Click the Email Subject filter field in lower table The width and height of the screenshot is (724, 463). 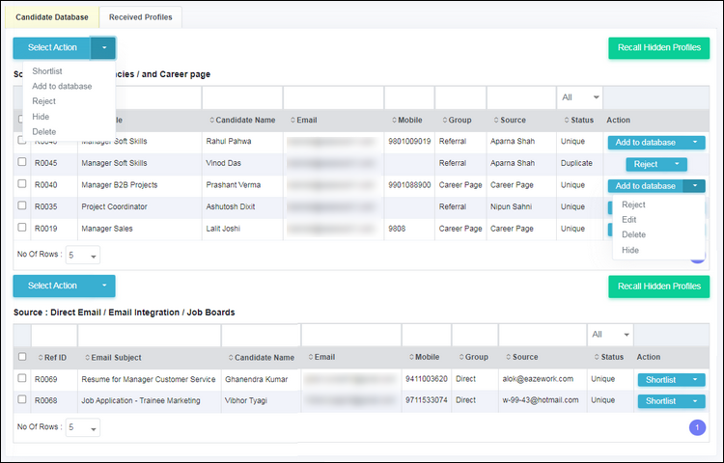coord(150,336)
